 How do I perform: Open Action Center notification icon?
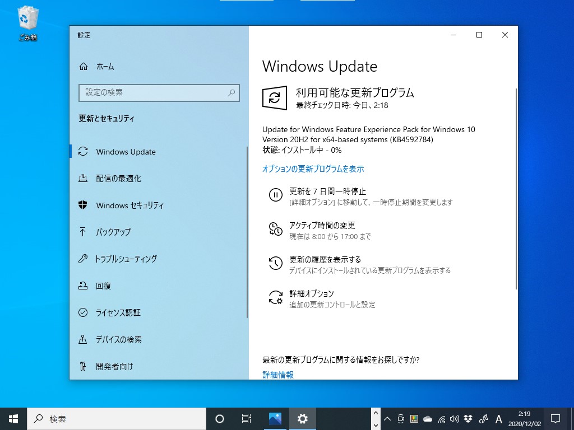tap(555, 418)
